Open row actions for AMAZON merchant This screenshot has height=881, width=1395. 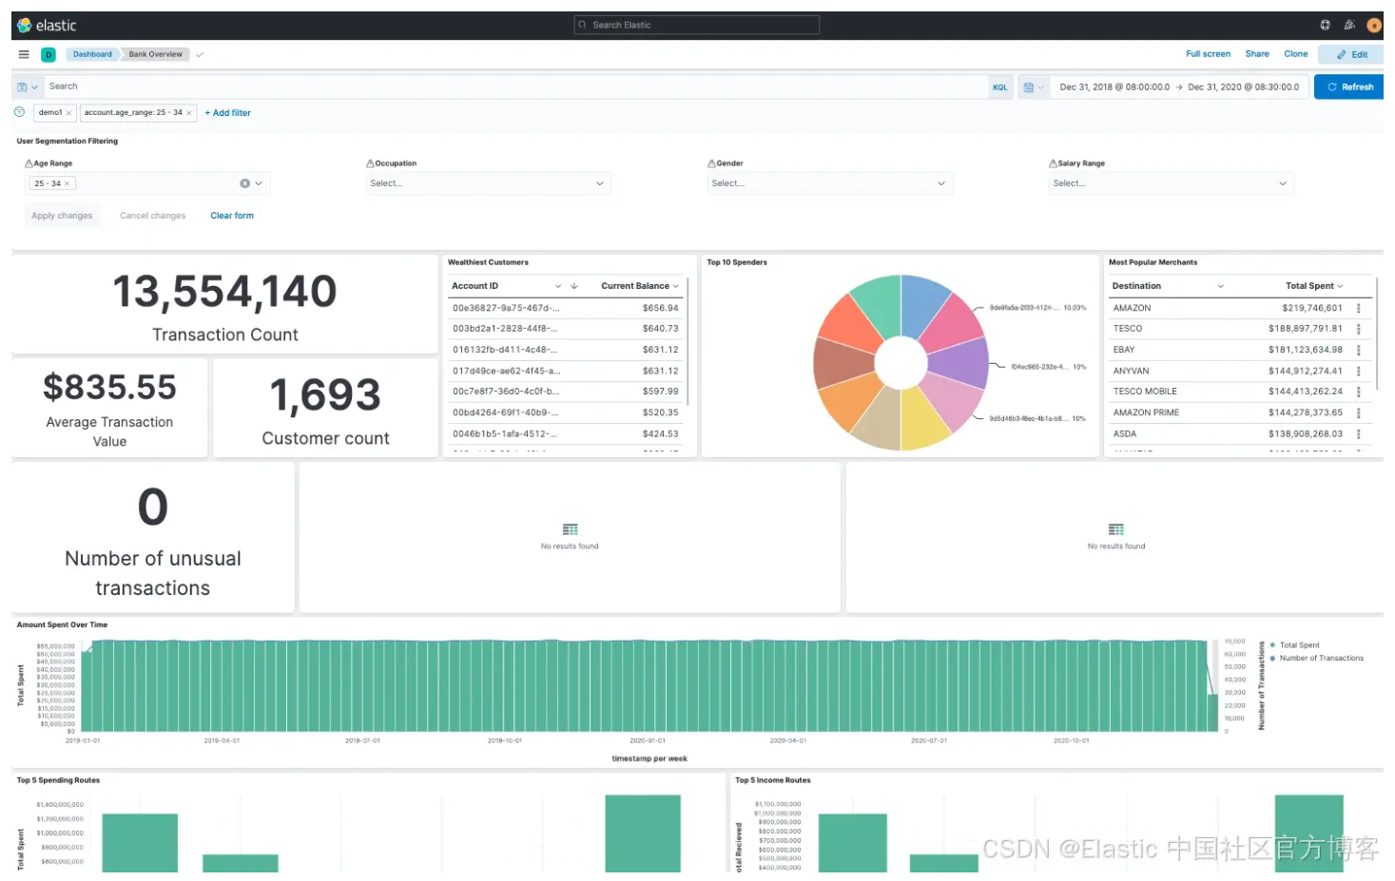pos(1358,308)
